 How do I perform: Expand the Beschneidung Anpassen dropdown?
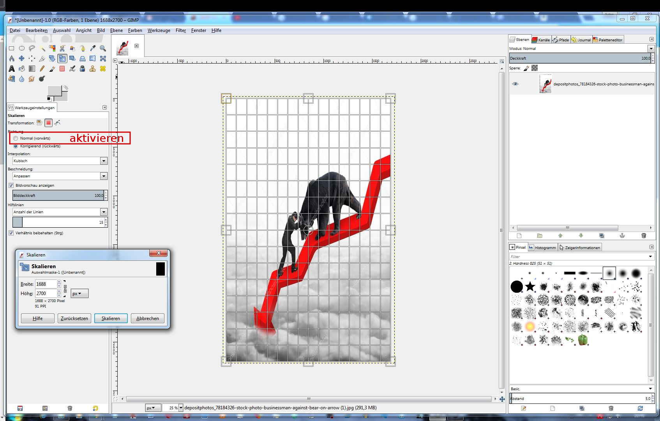104,176
